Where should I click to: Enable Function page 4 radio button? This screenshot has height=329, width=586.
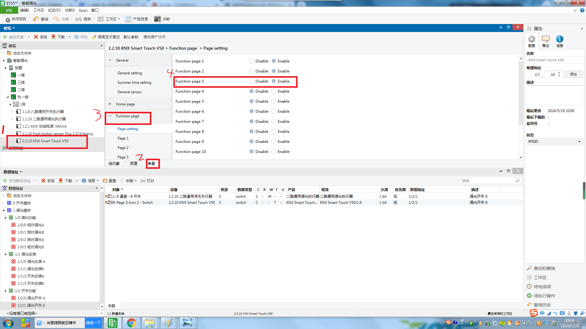(x=274, y=91)
